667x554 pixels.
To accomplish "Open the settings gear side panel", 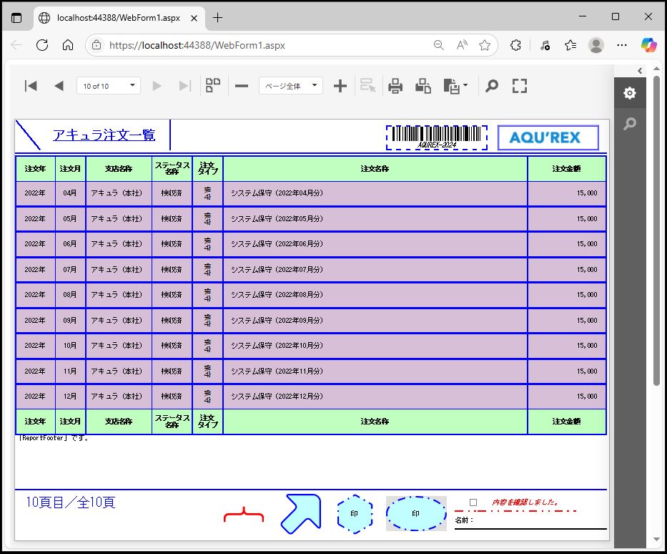I will click(629, 93).
